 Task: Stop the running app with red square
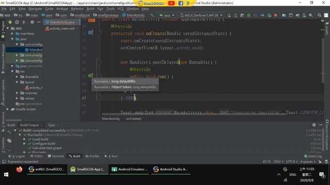(x=275, y=15)
